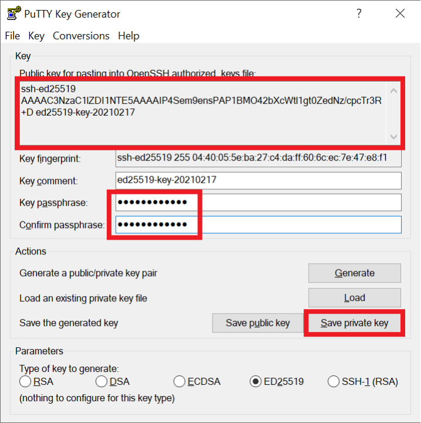Click the public key box scroll up arrow
This screenshot has height=423, width=421.
coord(393,91)
